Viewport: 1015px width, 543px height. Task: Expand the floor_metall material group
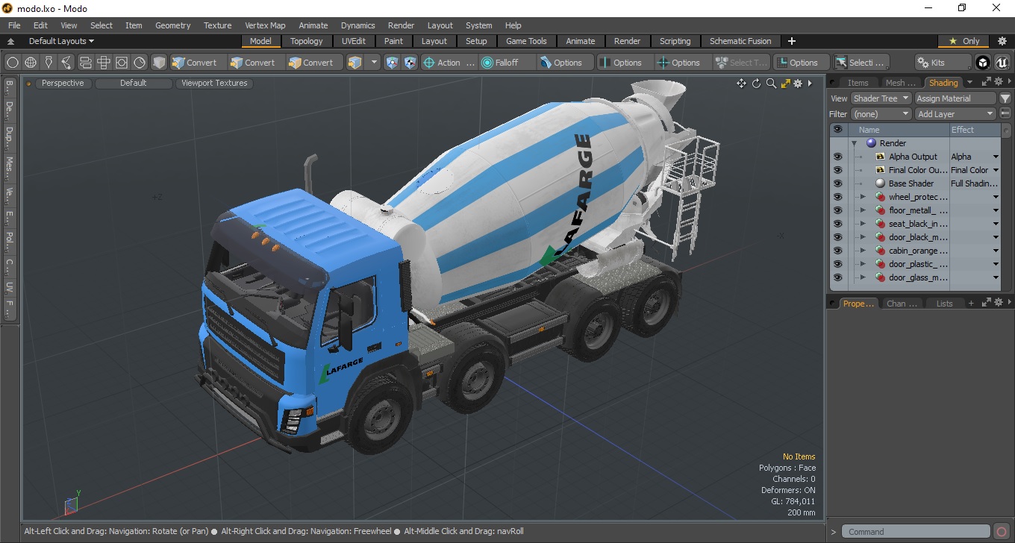(x=863, y=210)
